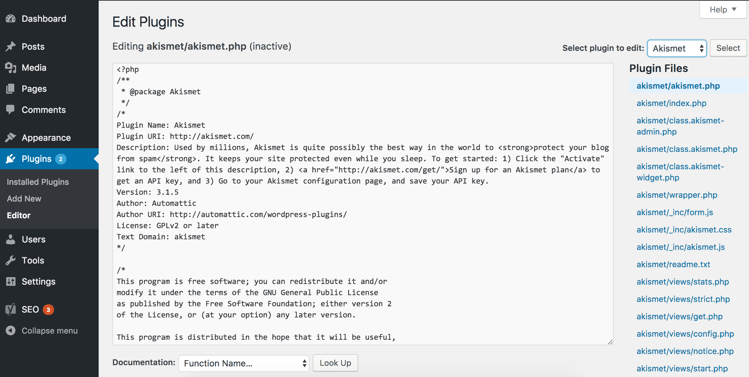Click the Appearance paintbrush icon
Viewport: 749px width, 377px height.
tap(11, 137)
